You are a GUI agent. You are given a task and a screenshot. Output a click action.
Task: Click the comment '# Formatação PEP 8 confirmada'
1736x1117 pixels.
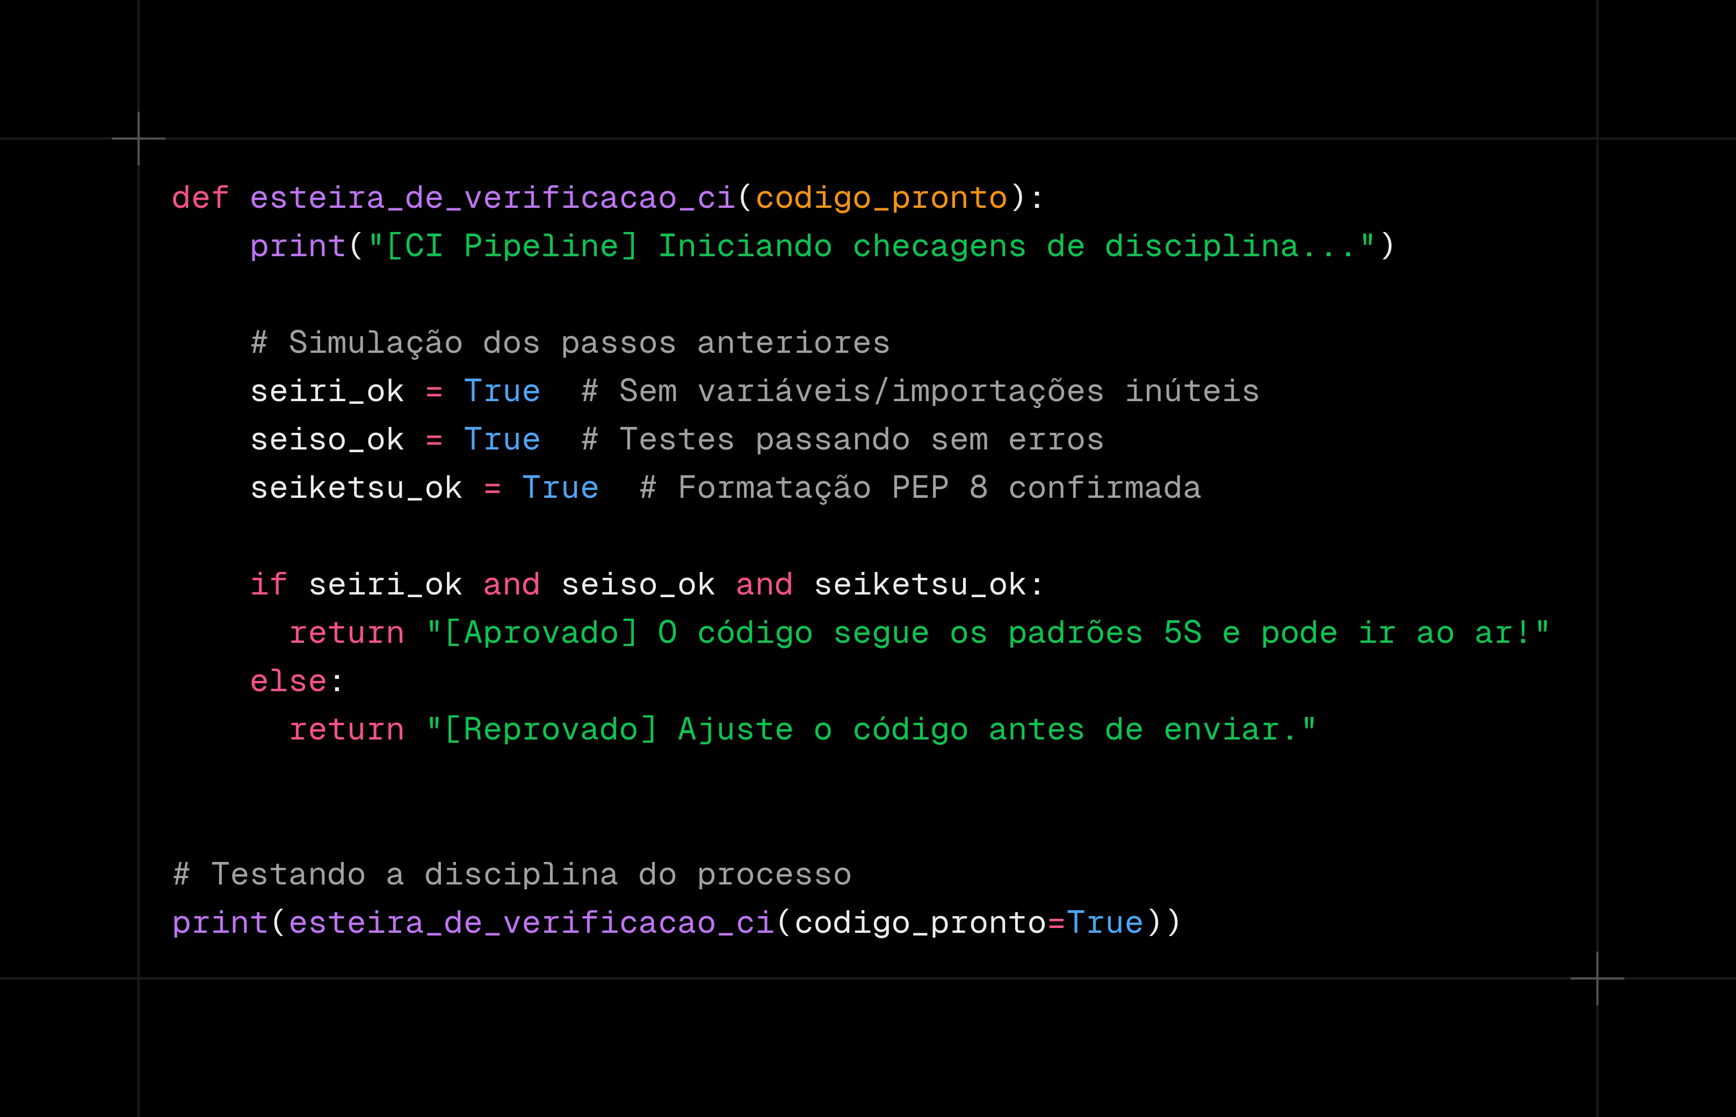coord(921,488)
